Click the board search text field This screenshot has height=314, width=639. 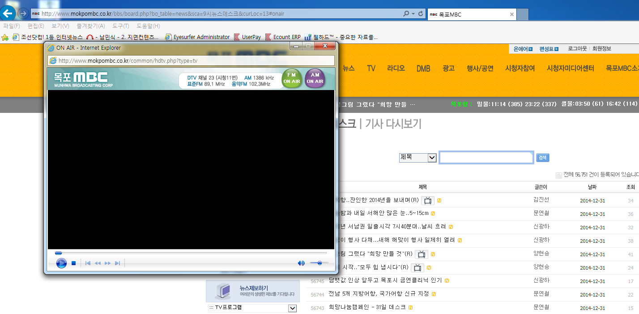point(486,158)
